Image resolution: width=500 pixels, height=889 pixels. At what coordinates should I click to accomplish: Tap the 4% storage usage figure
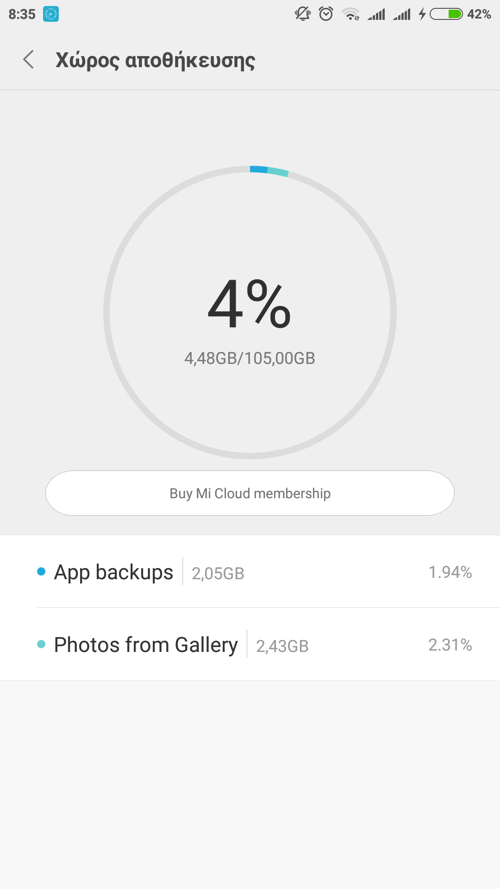pos(250,304)
